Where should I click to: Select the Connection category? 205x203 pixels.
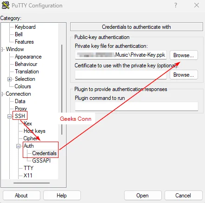click(x=18, y=94)
